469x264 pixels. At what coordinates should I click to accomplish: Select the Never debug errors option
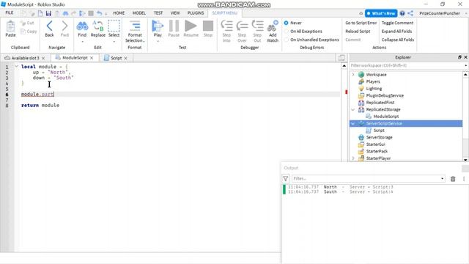(287, 23)
